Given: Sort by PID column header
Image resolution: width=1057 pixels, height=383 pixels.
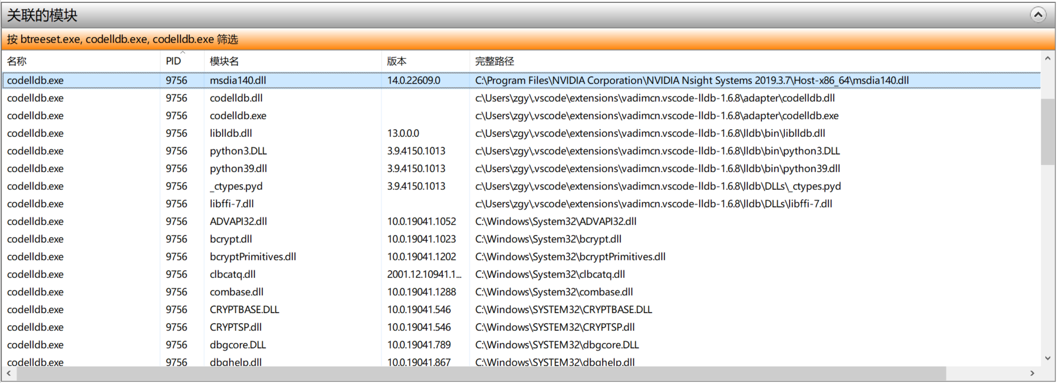Looking at the screenshot, I should click(x=182, y=61).
